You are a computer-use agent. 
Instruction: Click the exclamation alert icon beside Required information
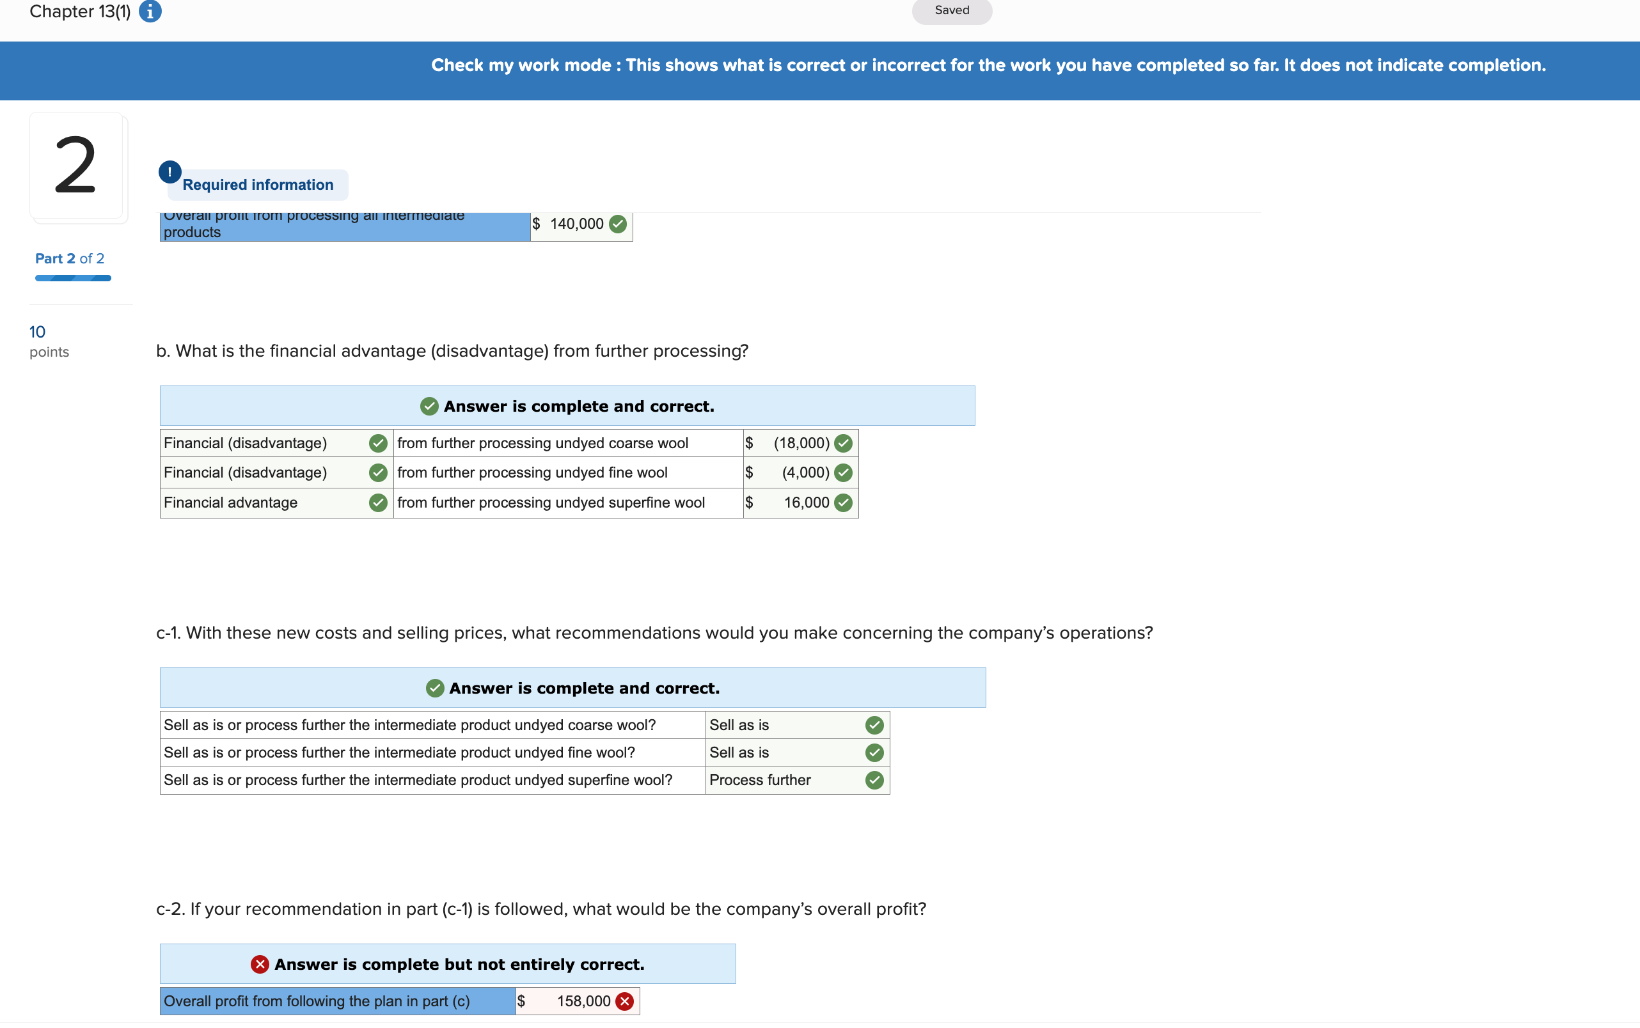pyautogui.click(x=170, y=172)
